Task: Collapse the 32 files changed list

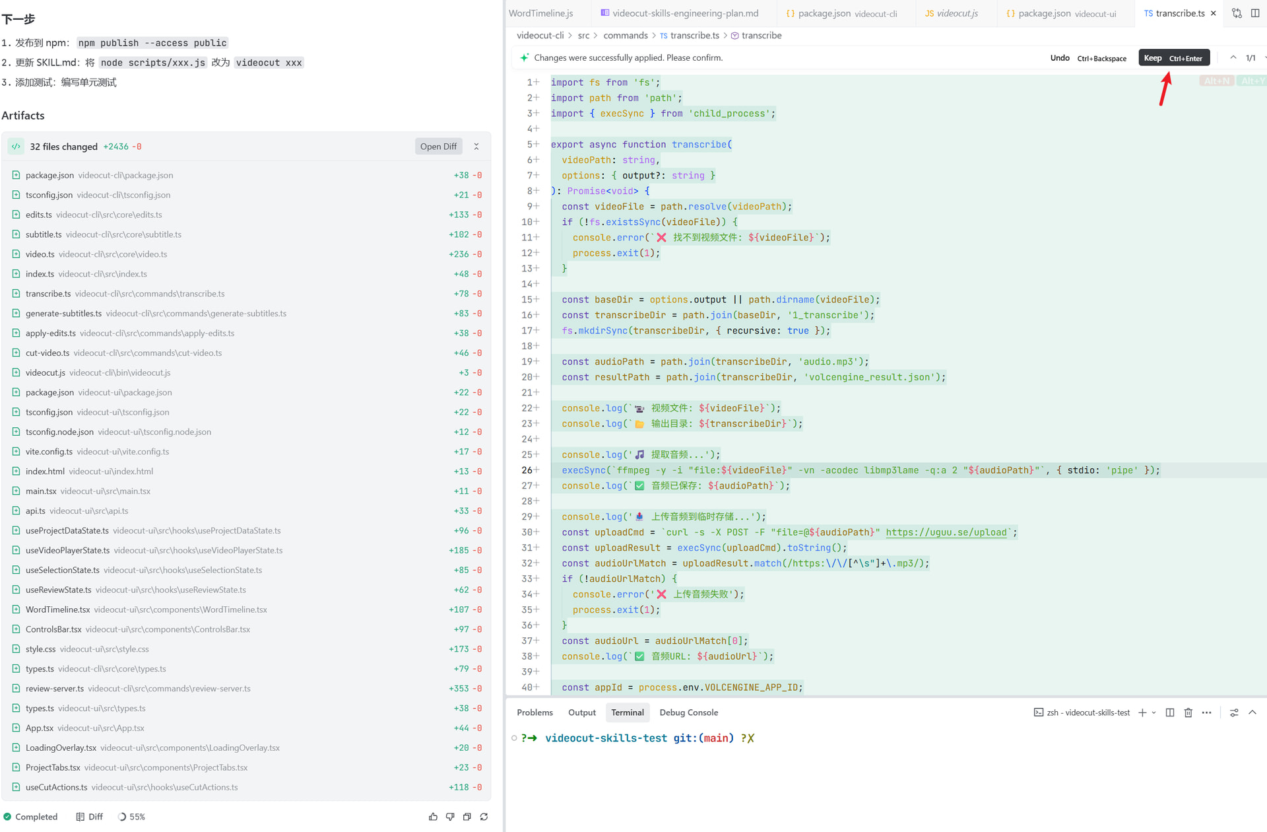Action: (476, 147)
